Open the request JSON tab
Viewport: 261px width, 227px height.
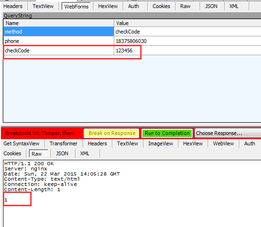[x=211, y=6]
